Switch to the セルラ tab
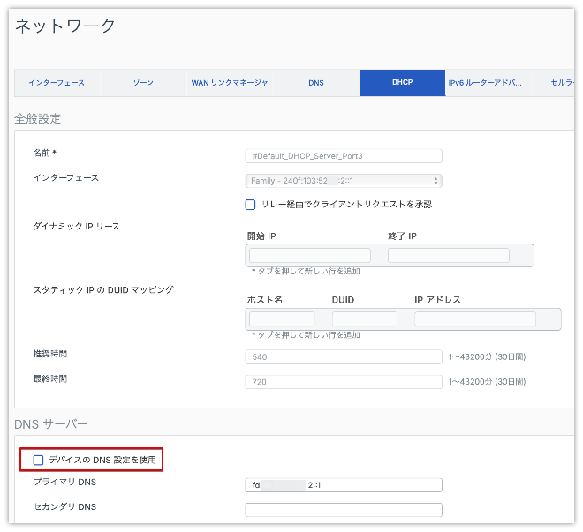The height and width of the screenshot is (532, 583). 559,83
